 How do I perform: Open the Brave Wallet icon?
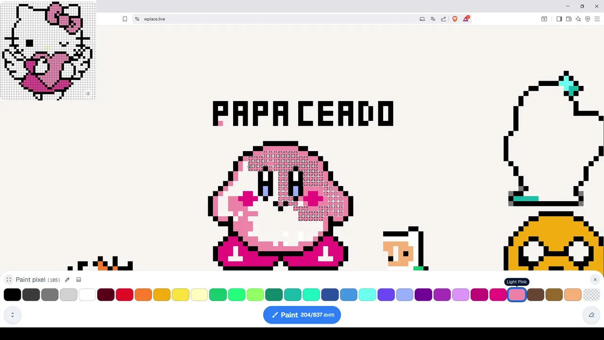click(x=569, y=19)
